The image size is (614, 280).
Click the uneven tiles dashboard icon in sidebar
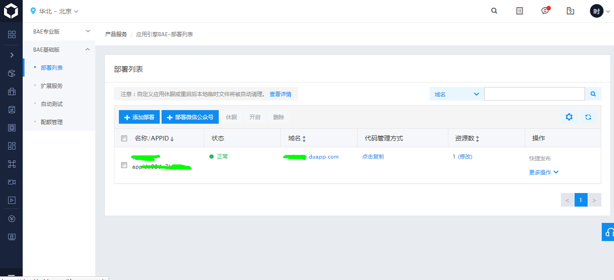pyautogui.click(x=12, y=146)
